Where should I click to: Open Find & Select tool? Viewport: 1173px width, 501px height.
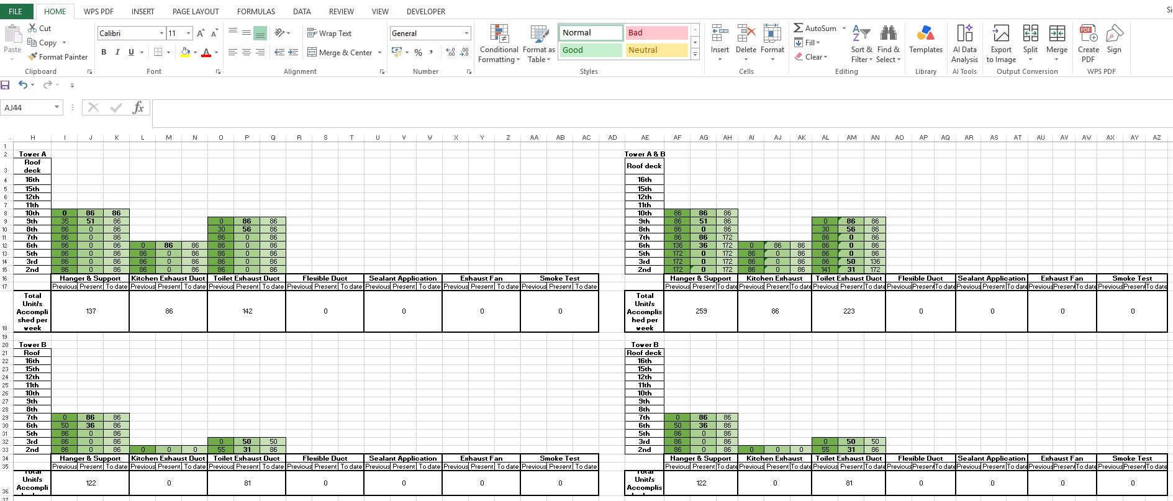[x=888, y=43]
